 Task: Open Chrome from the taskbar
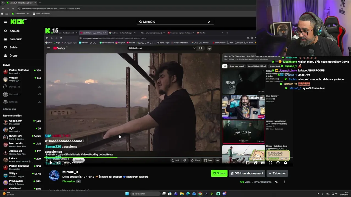pos(200,194)
